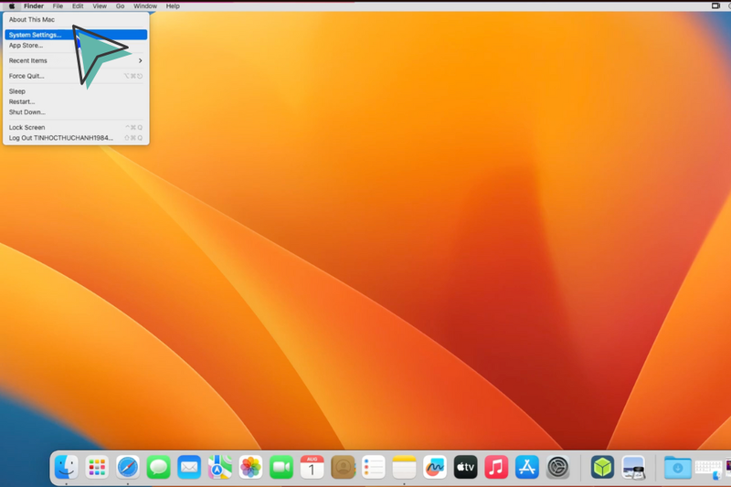Viewport: 731px width, 487px height.
Task: Launch Freeform from the Dock
Action: (435, 467)
